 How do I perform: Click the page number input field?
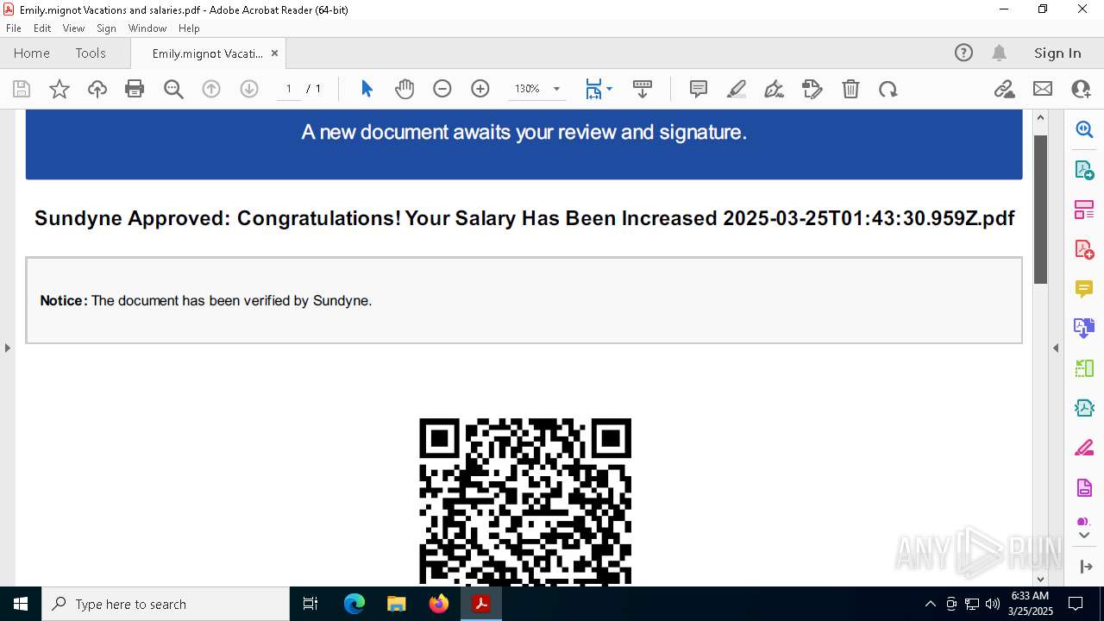coord(288,89)
